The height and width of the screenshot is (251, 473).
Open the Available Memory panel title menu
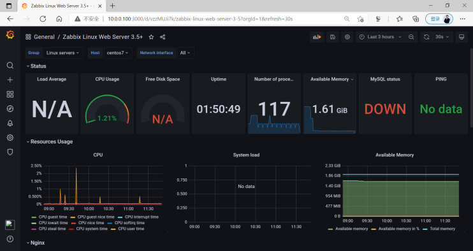click(331, 79)
